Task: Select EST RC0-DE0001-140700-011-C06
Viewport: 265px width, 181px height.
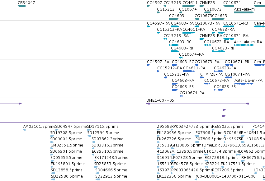Action: (196, 180)
